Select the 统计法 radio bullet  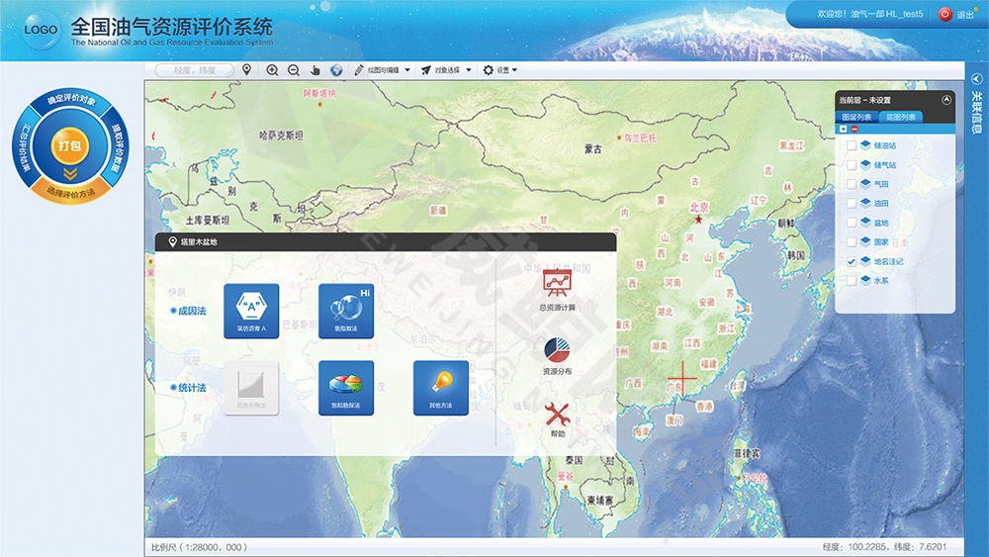173,387
